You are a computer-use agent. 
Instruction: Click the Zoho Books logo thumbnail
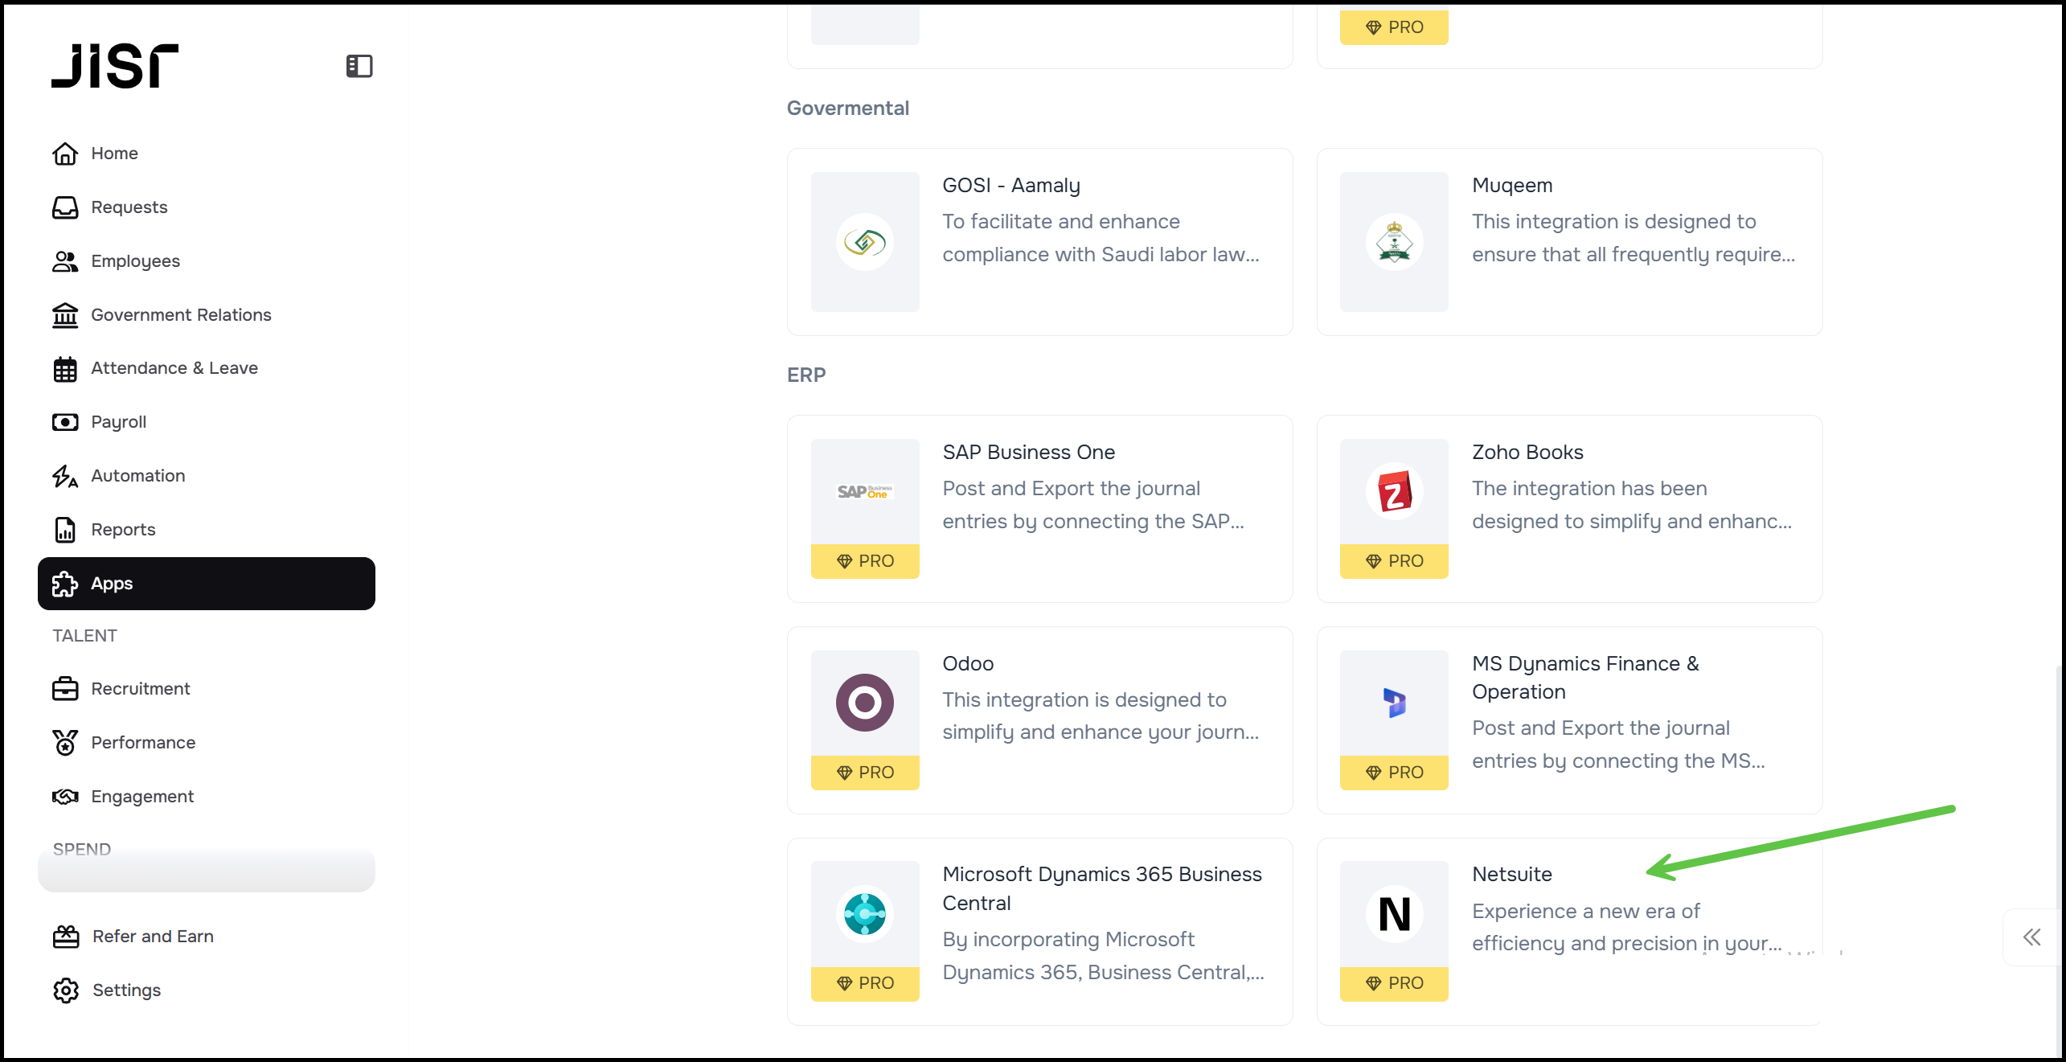[1394, 492]
